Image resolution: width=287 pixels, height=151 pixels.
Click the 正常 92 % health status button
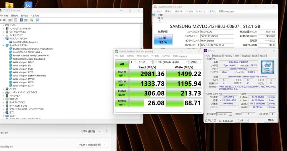pos(163,40)
